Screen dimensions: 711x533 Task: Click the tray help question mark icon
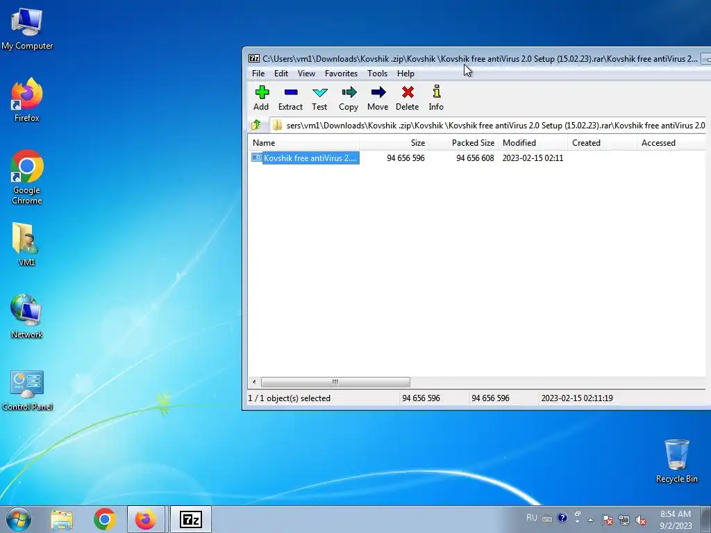562,518
